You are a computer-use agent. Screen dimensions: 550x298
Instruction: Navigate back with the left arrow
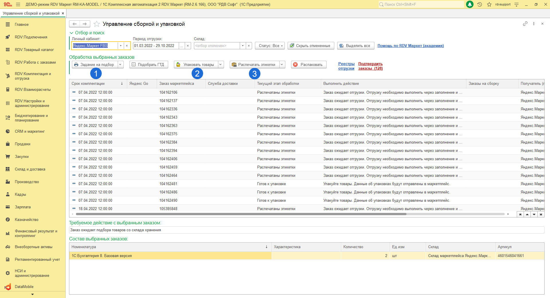tap(74, 24)
